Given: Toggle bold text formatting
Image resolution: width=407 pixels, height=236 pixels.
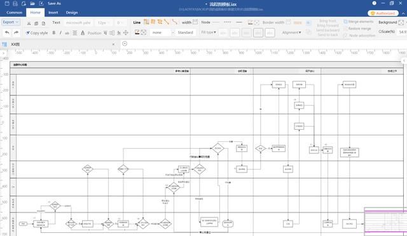Looking at the screenshot, I should (53, 32).
